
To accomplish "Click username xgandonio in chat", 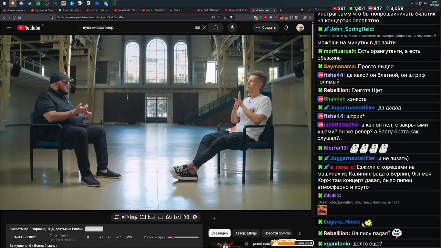I will [338, 244].
